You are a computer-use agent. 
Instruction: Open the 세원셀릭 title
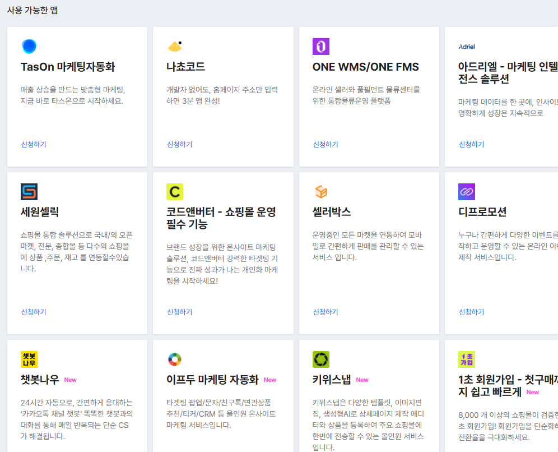40,212
